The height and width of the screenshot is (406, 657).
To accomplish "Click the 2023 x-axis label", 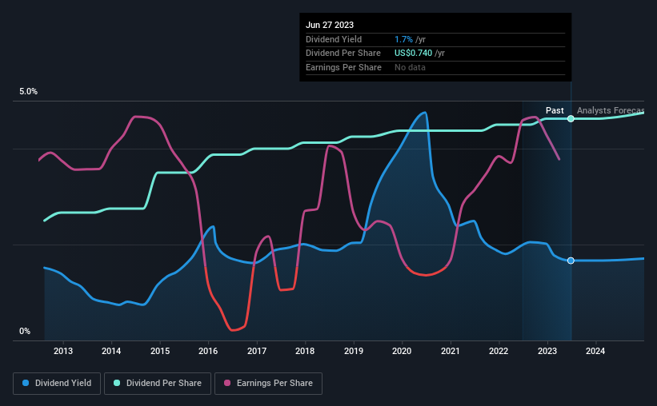I will tap(547, 351).
